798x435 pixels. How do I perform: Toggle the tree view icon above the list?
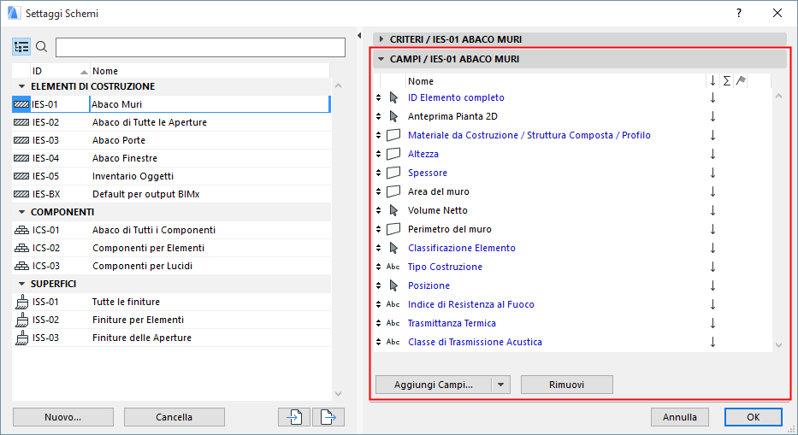coord(21,47)
